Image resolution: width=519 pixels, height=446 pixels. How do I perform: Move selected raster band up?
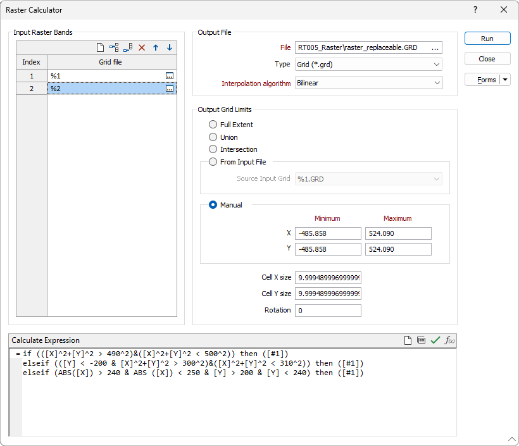pos(156,47)
